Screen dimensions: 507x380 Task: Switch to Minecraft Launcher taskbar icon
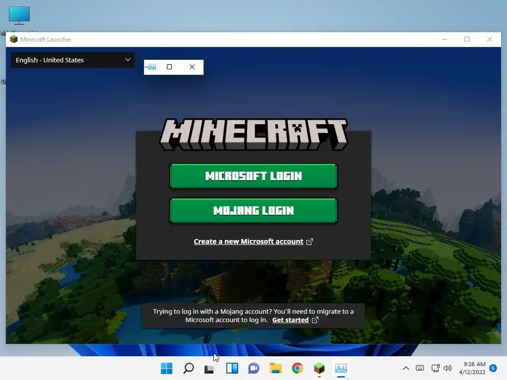(x=319, y=368)
